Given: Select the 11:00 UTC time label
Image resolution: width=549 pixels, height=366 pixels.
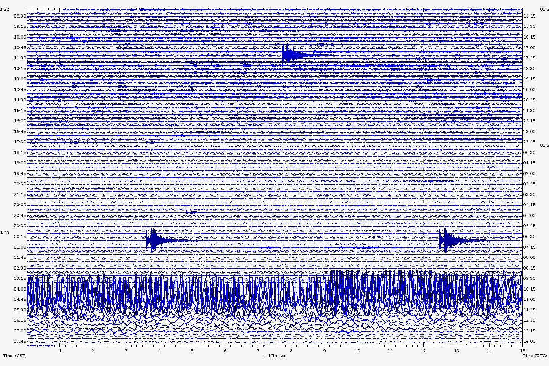Looking at the screenshot, I should [529, 299].
